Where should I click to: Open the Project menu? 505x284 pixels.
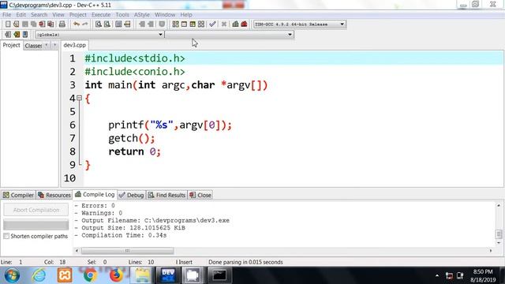pos(77,15)
